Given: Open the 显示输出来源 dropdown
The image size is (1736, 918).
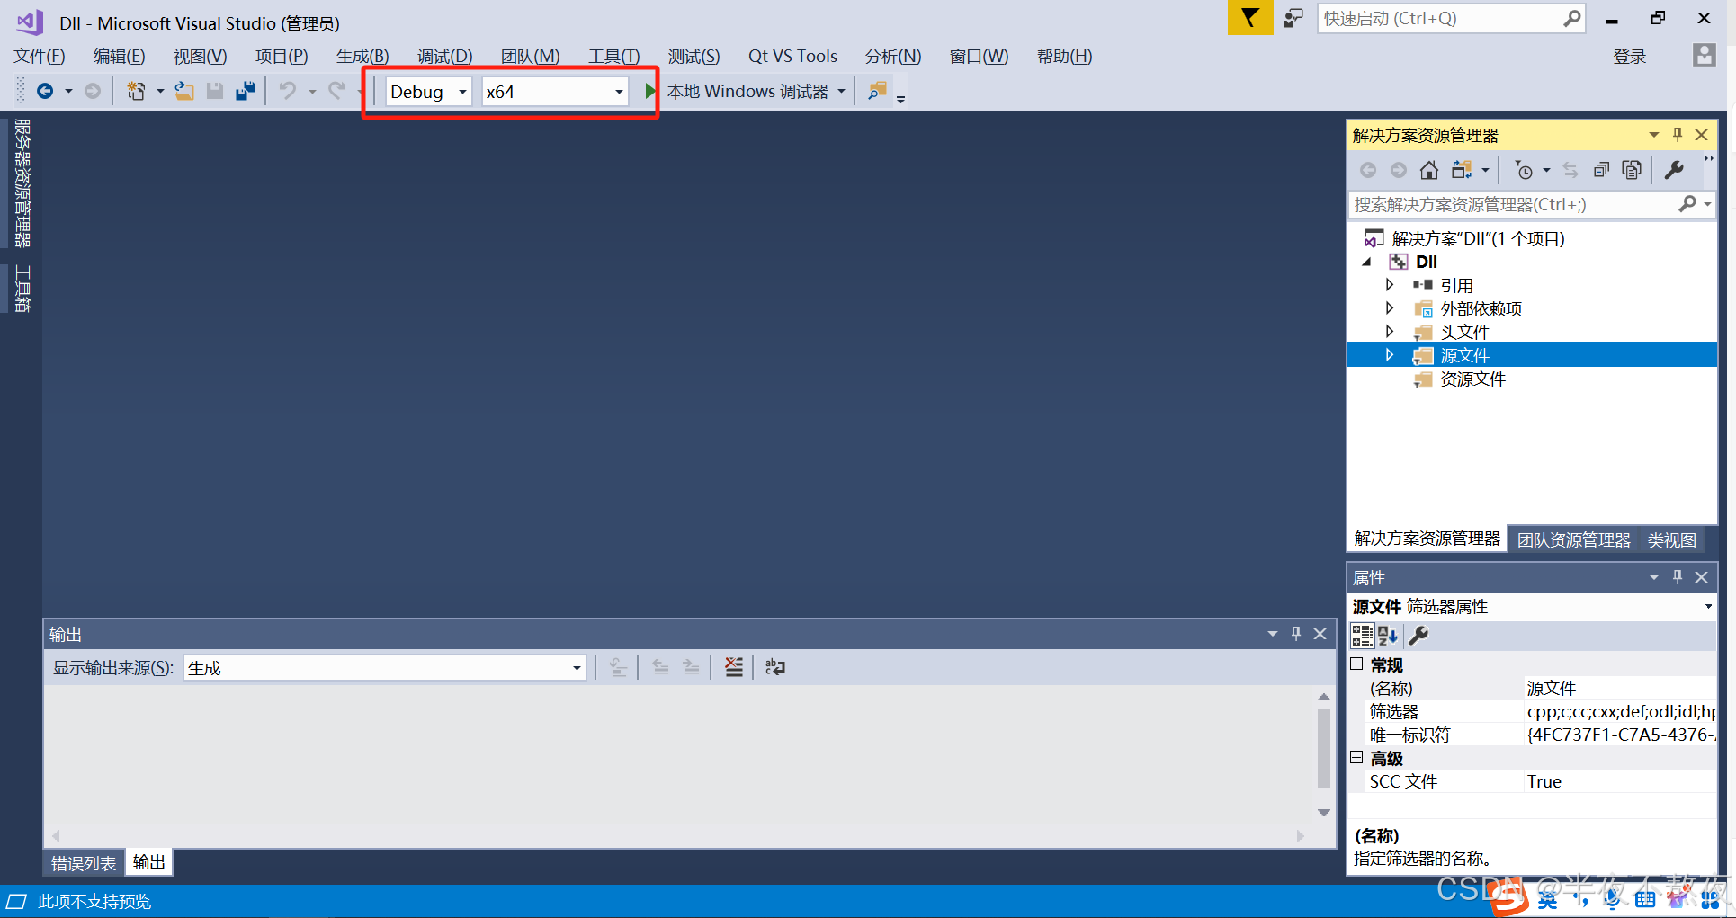Looking at the screenshot, I should pos(576,667).
